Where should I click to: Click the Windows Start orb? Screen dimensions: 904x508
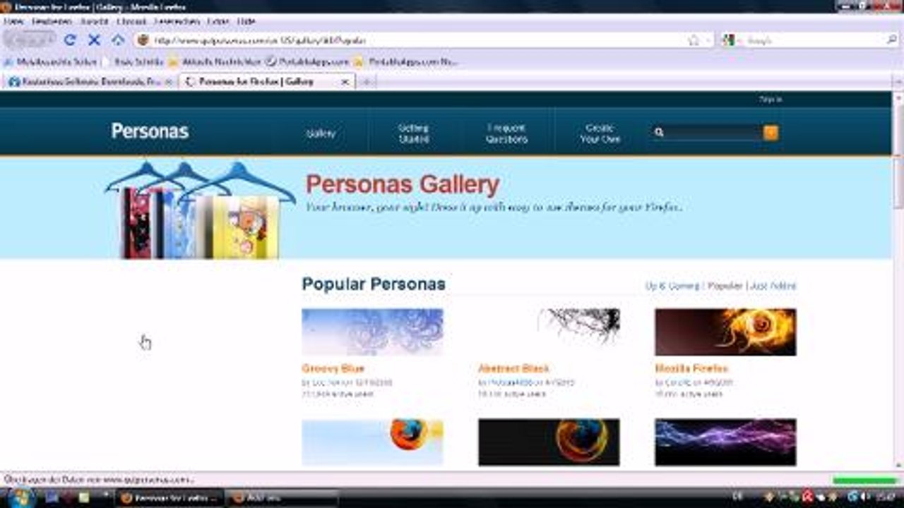click(x=20, y=497)
